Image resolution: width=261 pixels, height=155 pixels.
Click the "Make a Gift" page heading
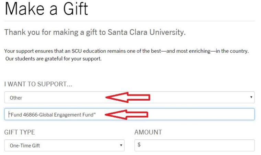click(46, 9)
